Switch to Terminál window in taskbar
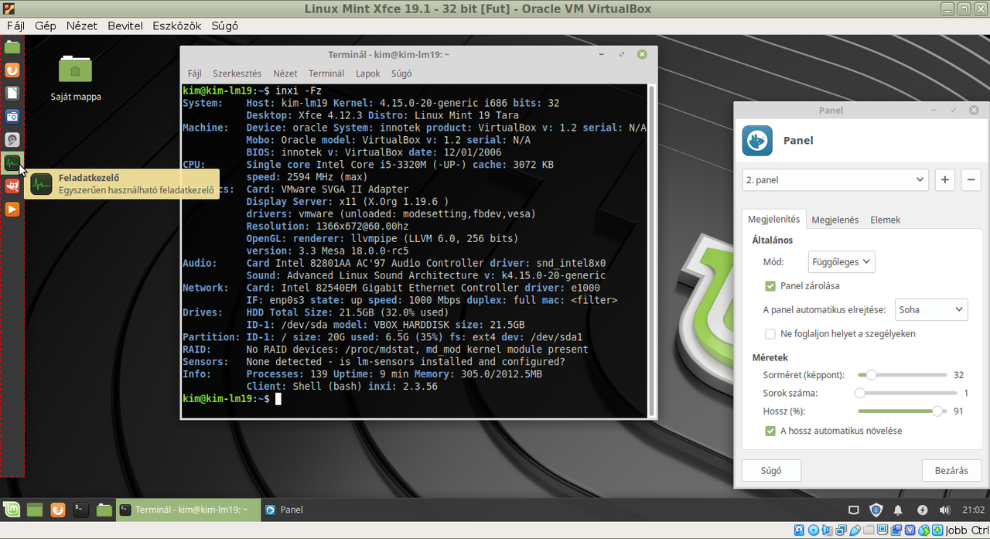990x539 pixels. [x=187, y=510]
